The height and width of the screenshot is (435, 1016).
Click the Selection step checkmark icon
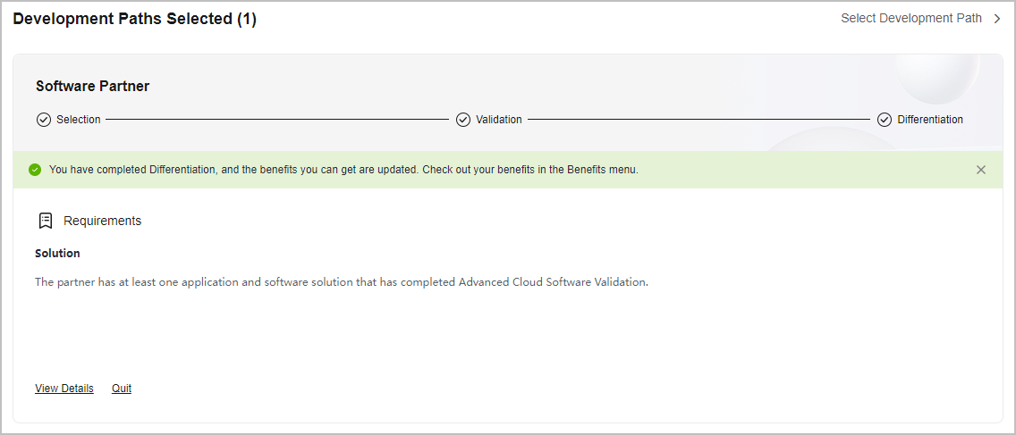pos(44,120)
